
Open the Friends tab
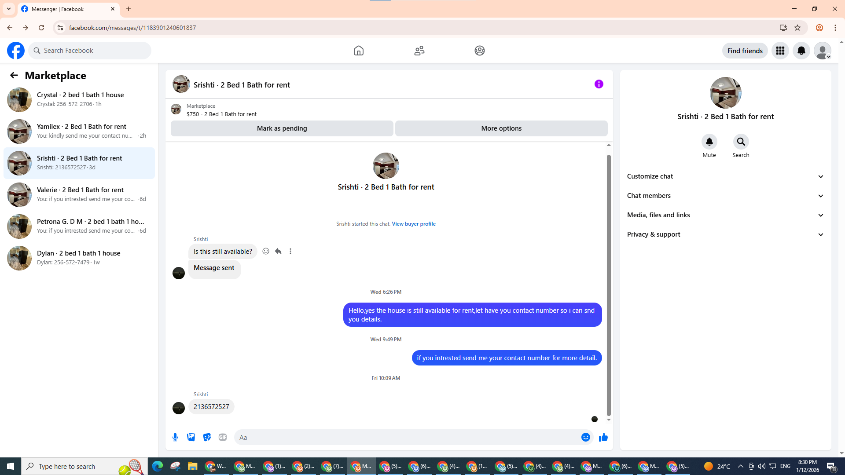[419, 51]
